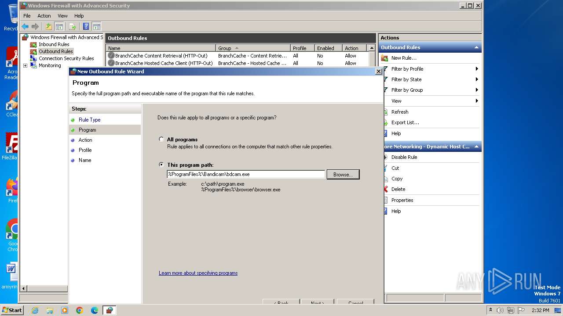Click the Windows Firewall taskbar button
This screenshot has width=563, height=316.
(x=110, y=310)
